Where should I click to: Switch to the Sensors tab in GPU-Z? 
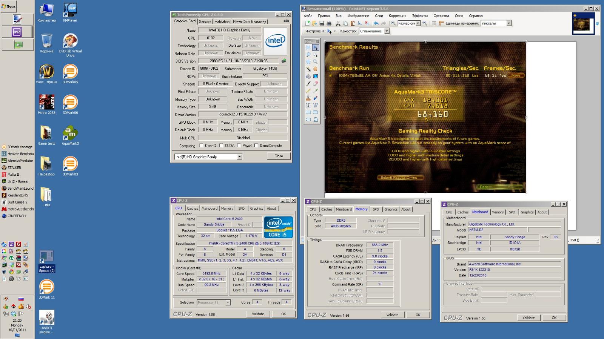point(205,21)
